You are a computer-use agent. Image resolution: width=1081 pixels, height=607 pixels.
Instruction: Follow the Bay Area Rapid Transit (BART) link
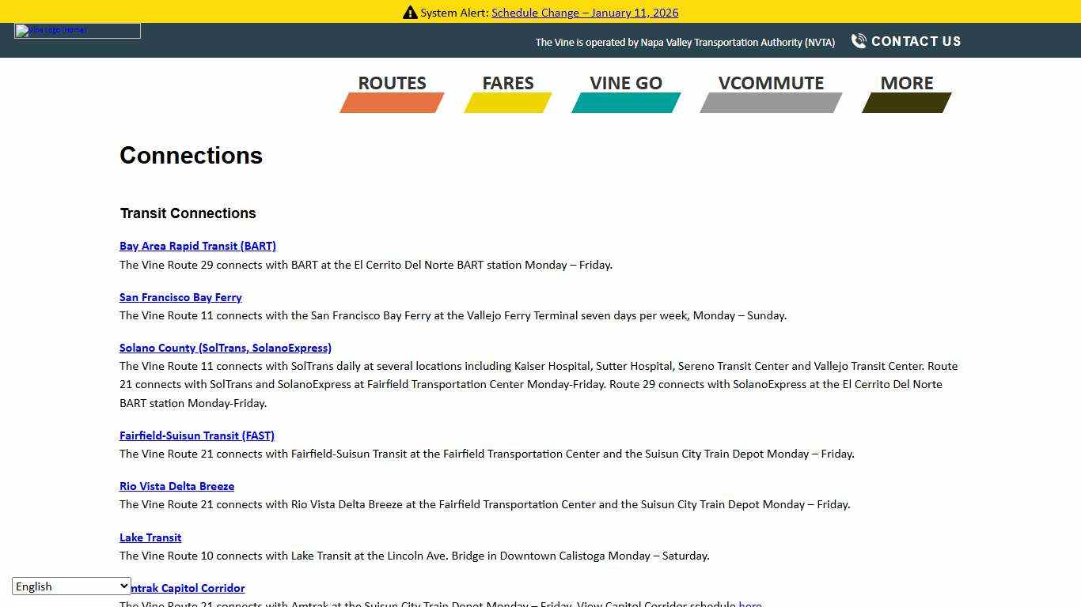[x=198, y=246]
